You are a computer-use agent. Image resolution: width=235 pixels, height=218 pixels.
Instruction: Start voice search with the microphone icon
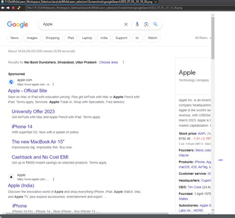[x=137, y=24]
